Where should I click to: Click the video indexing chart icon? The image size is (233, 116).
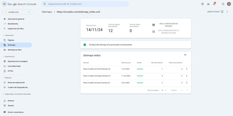click(x=154, y=32)
